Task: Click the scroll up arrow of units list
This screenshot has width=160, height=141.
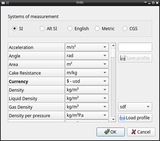Action: tap(113, 45)
